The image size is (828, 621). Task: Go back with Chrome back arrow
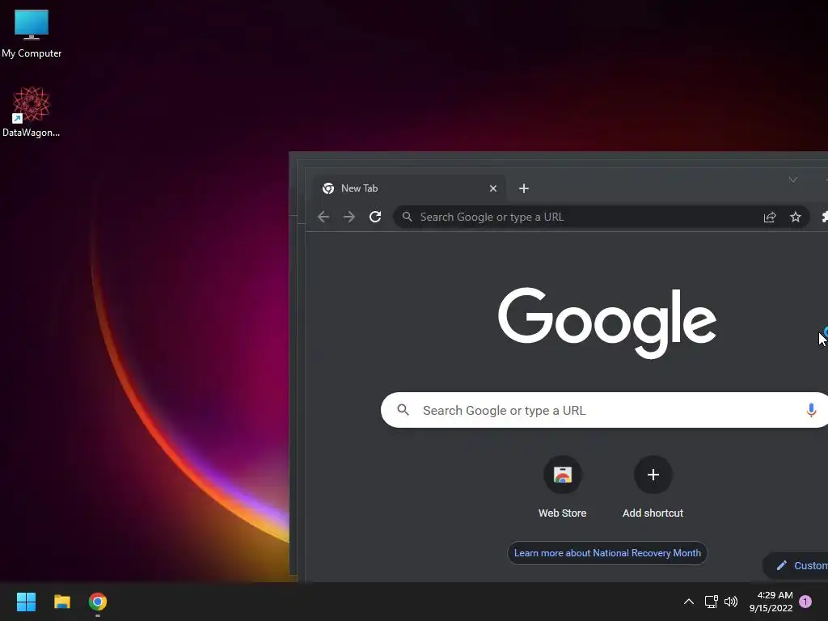(x=323, y=217)
